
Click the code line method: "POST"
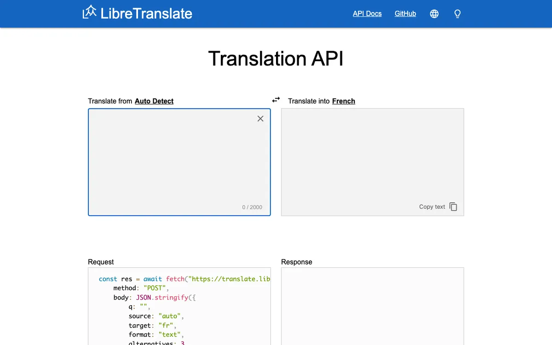[142, 288]
